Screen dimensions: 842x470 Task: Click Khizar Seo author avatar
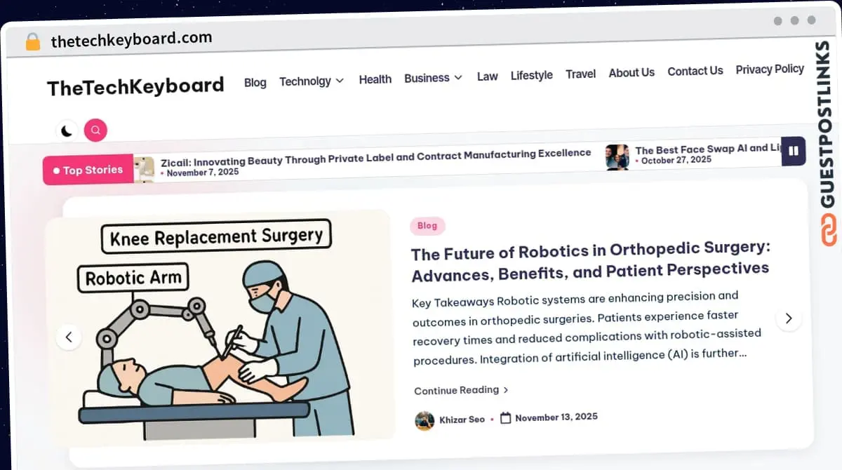pyautogui.click(x=425, y=420)
